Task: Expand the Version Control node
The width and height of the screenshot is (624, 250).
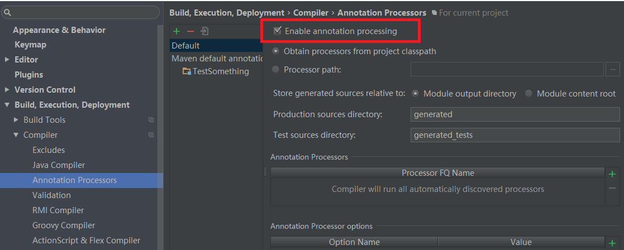Action: [x=7, y=90]
